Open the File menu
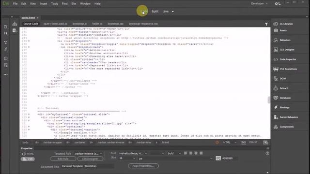Viewport: 310px width, 174px height. pyautogui.click(x=15, y=4)
